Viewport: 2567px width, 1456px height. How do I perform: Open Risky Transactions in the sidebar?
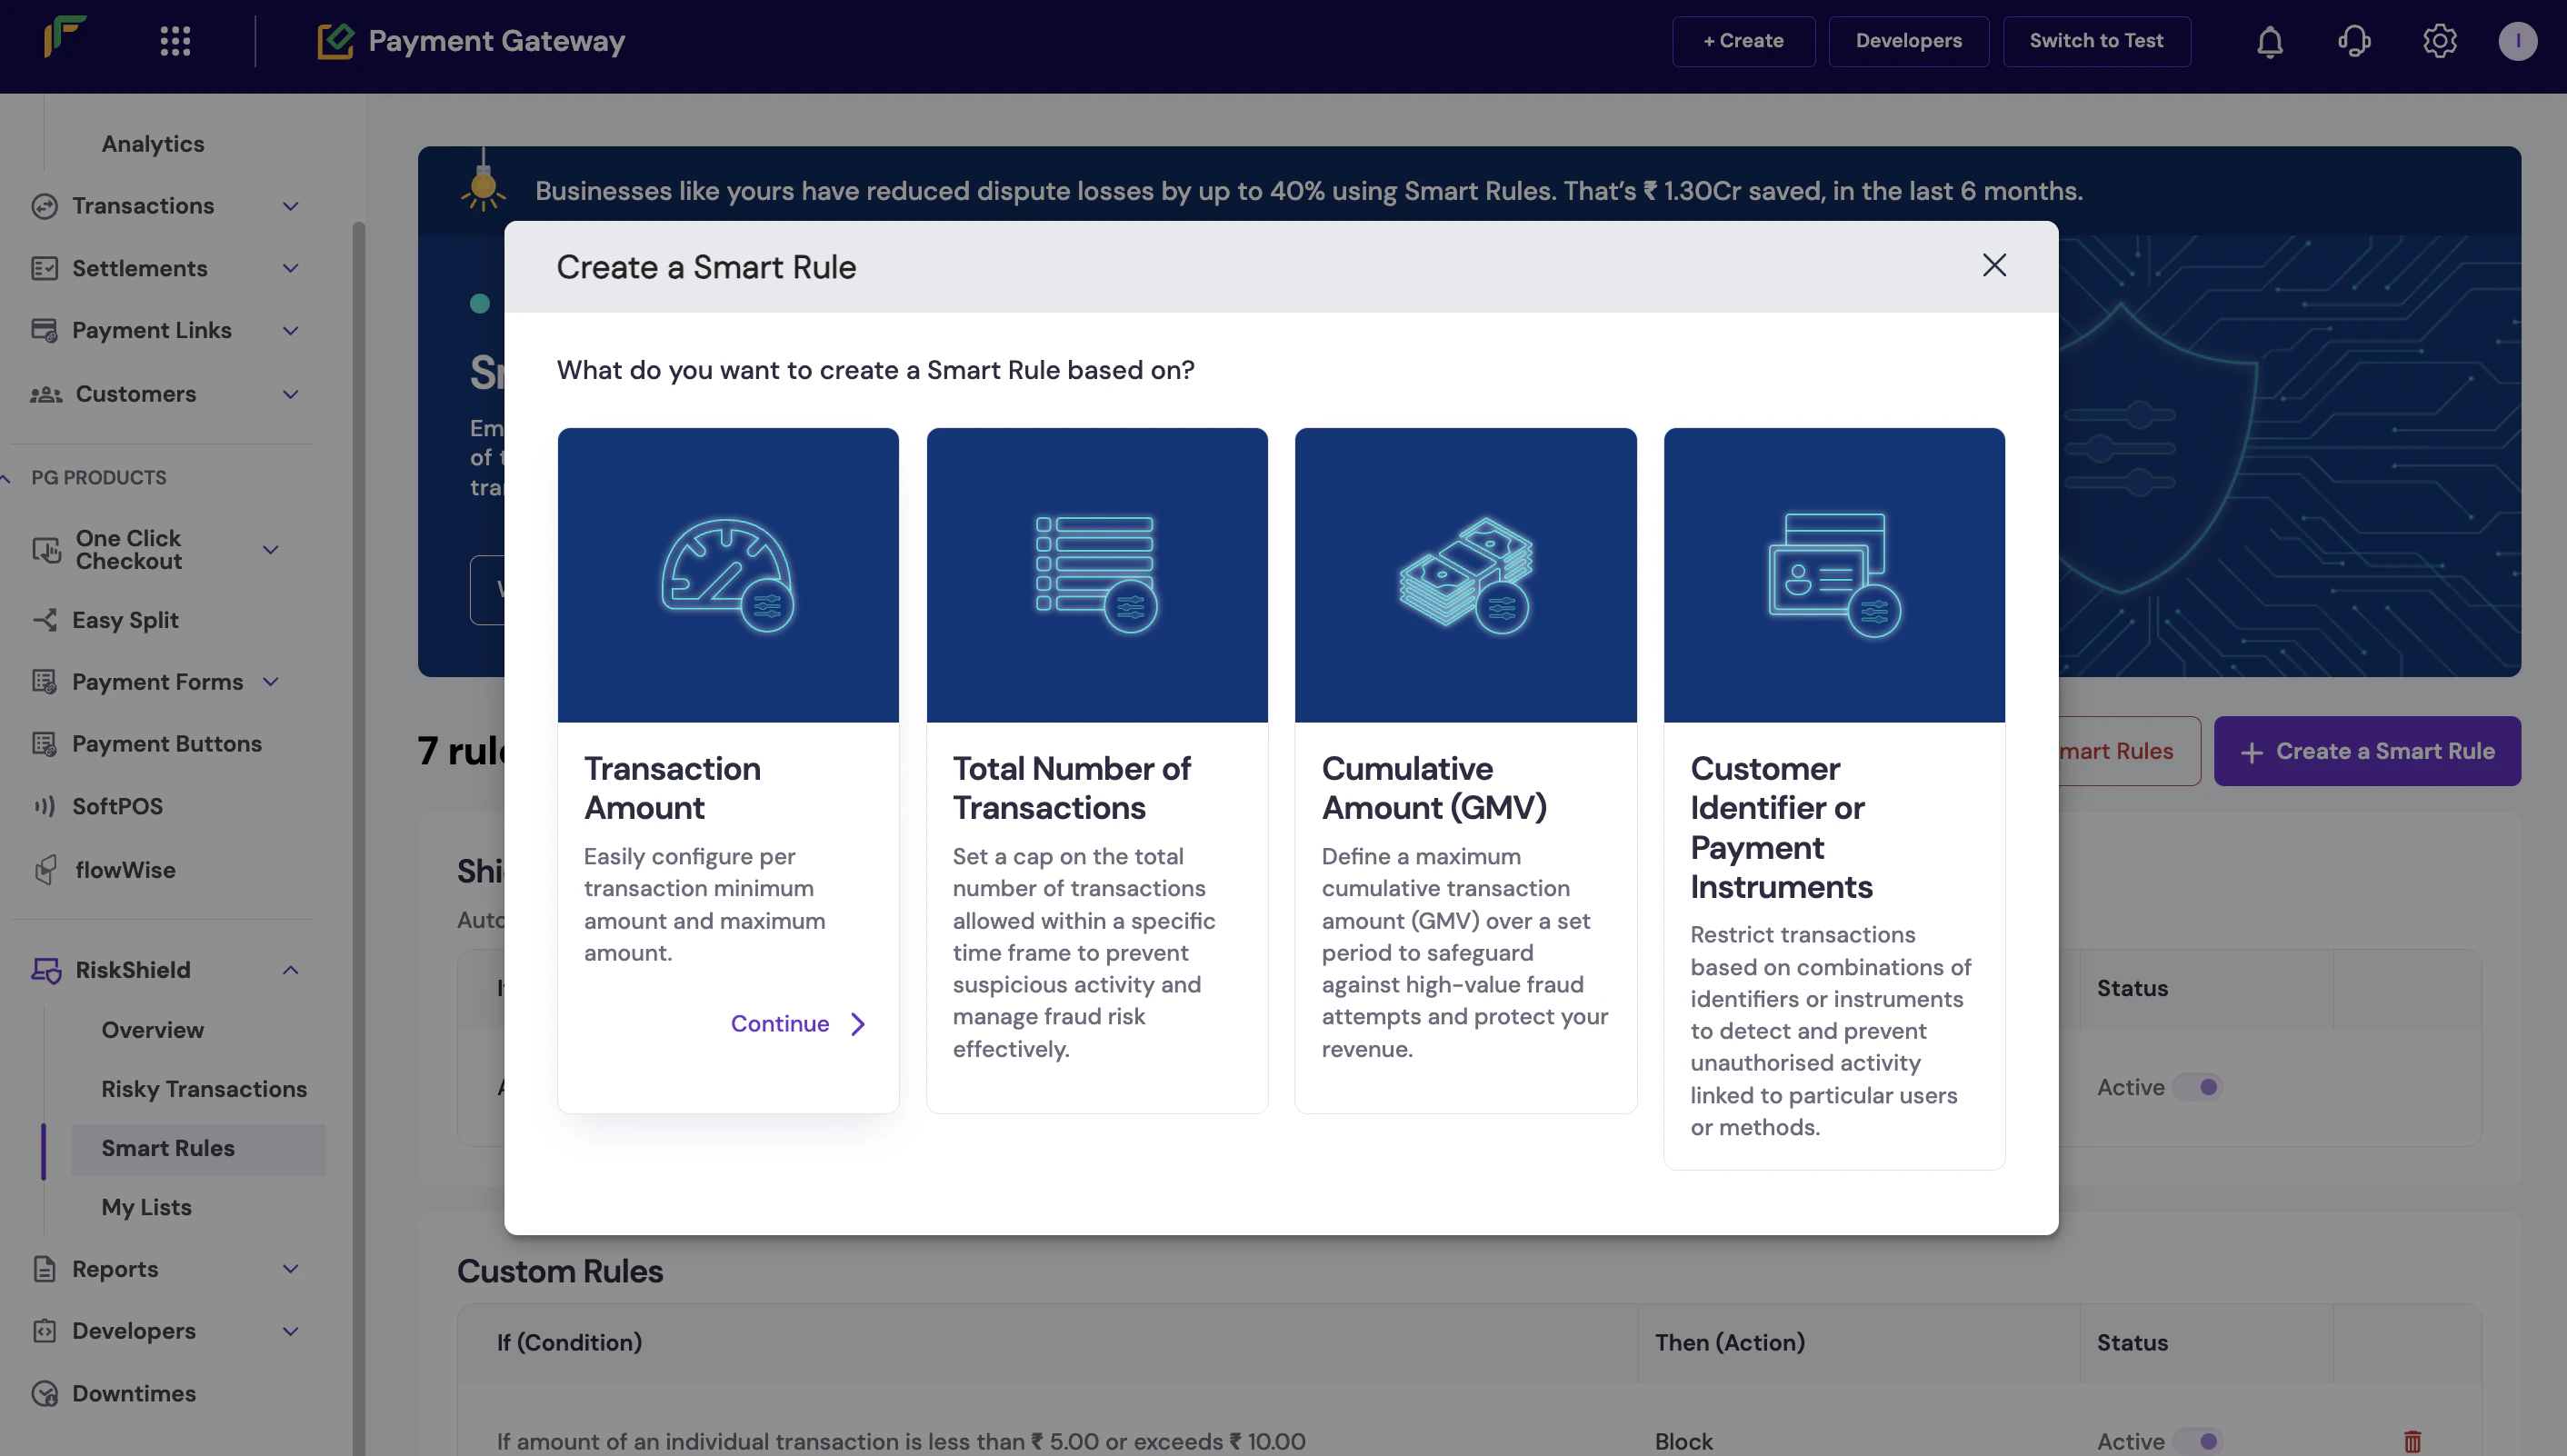point(204,1089)
